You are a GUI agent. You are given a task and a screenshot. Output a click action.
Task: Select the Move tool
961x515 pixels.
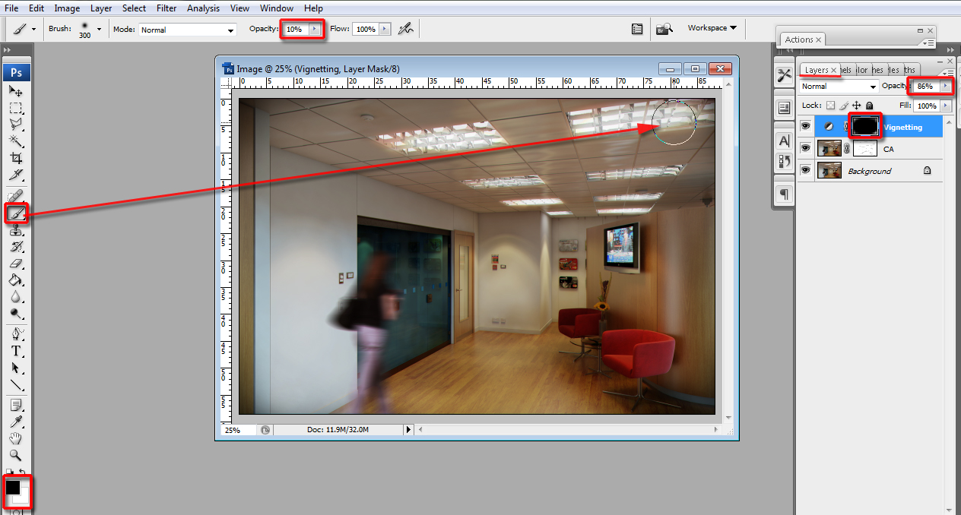(x=16, y=91)
